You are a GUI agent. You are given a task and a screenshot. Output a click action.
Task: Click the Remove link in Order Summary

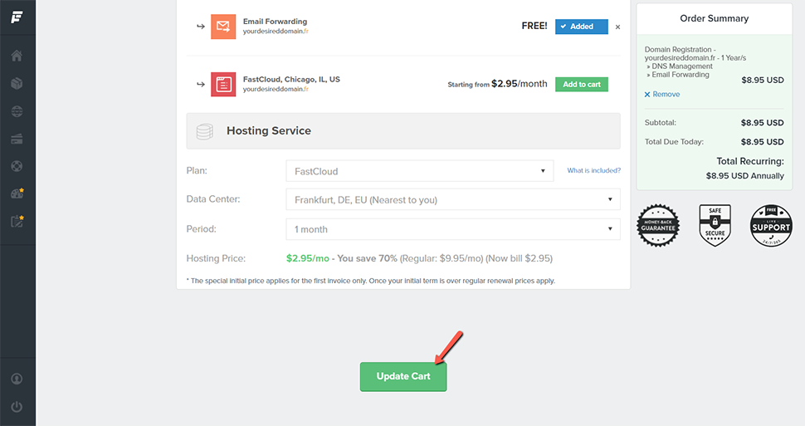(x=662, y=94)
